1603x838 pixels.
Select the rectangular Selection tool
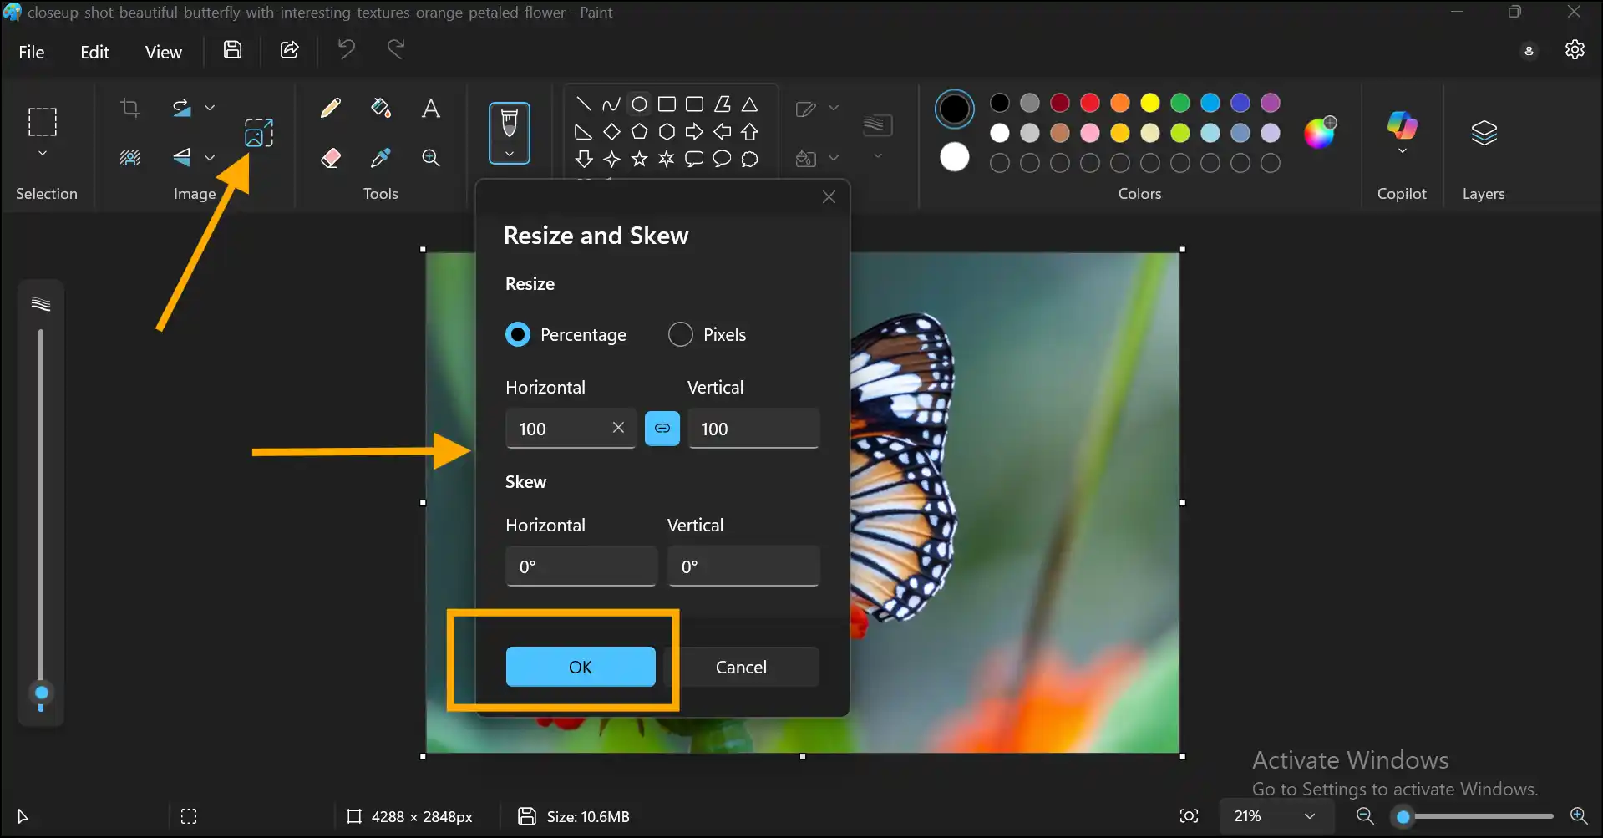[x=43, y=122]
